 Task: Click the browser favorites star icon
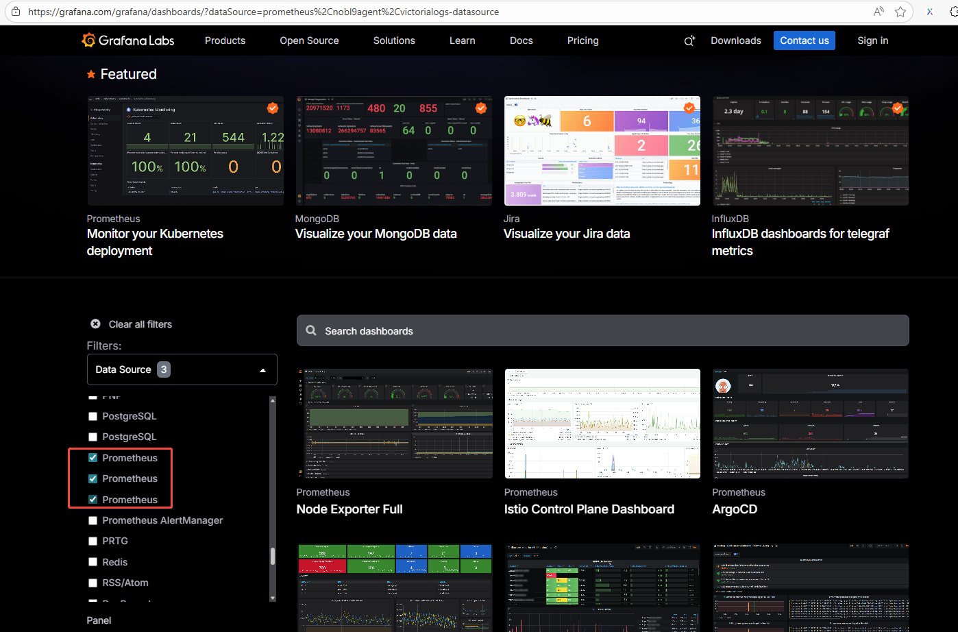(900, 12)
